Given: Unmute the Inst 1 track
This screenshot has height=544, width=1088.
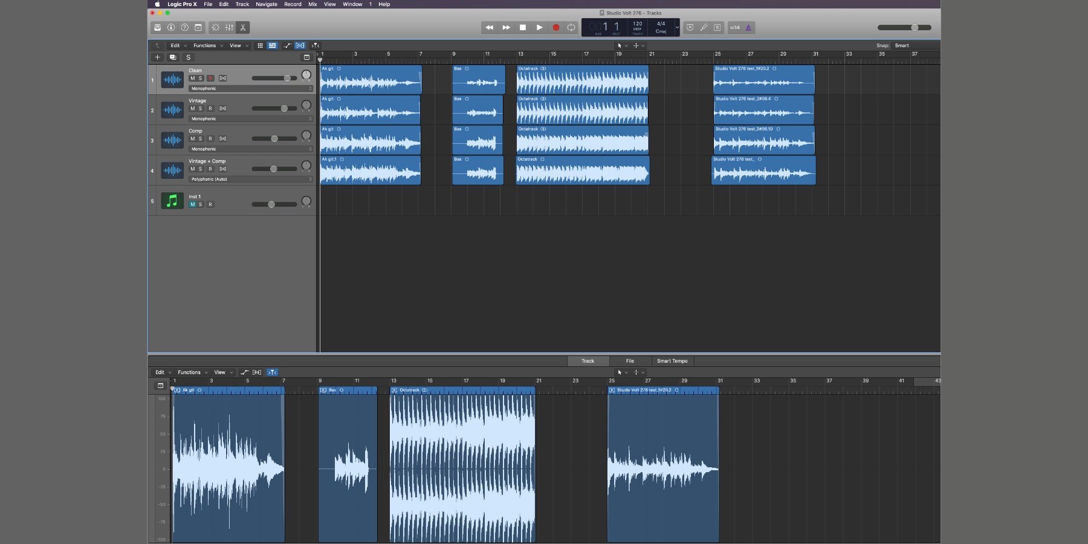Looking at the screenshot, I should [x=192, y=204].
